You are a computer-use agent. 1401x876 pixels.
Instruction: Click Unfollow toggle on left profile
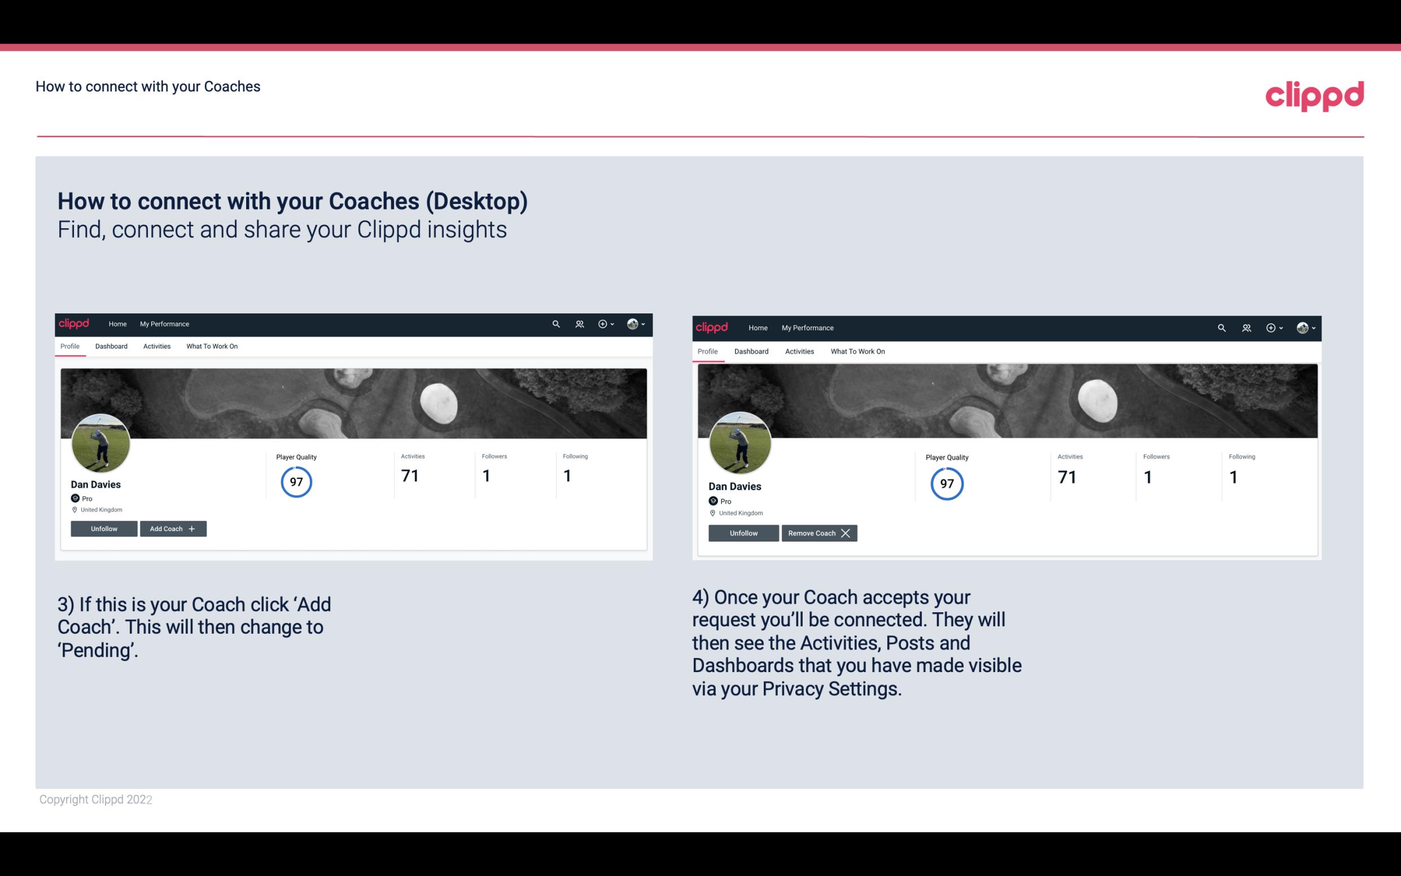[x=104, y=529]
